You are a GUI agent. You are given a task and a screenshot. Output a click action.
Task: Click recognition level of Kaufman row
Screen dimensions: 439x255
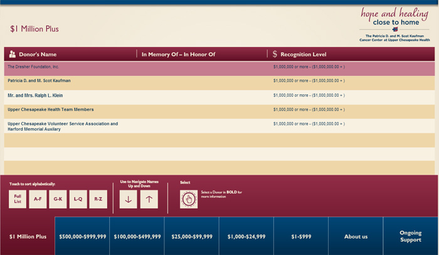(309, 80)
